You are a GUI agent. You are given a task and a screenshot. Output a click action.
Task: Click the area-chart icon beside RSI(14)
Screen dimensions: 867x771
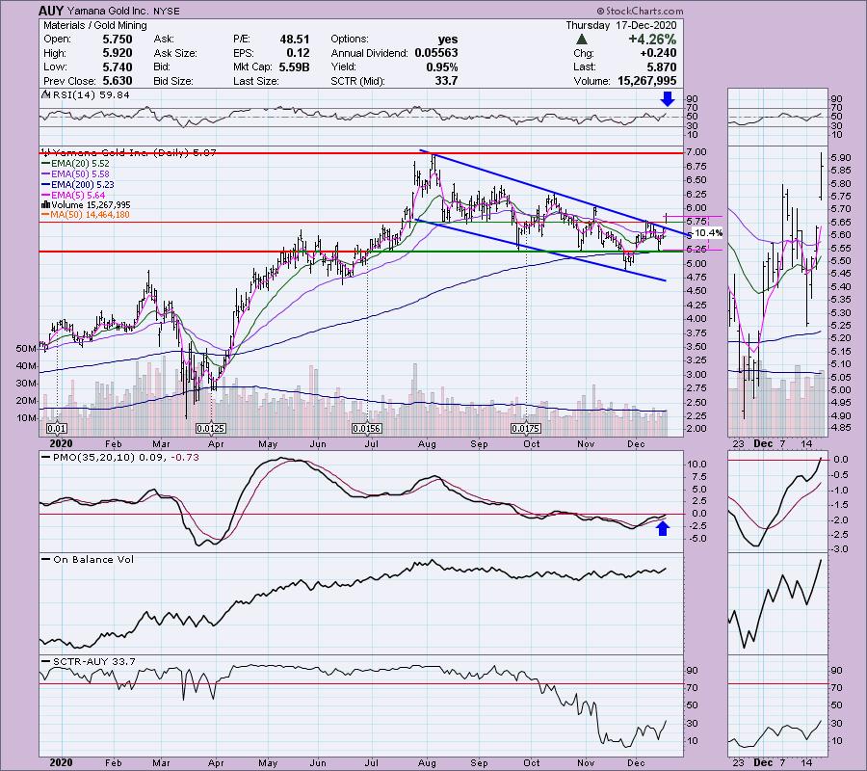[46, 95]
